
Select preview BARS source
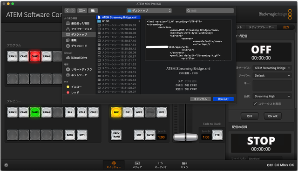point(70,135)
